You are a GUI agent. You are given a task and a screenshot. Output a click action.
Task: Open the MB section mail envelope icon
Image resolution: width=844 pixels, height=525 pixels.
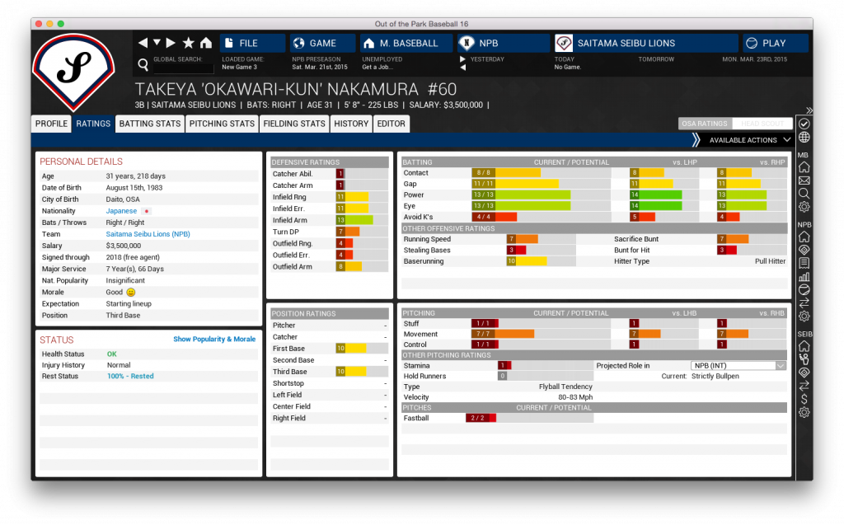coord(804,180)
